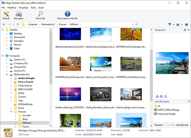Open the view mode dropdown arrow
191x138 pixels.
[182, 24]
